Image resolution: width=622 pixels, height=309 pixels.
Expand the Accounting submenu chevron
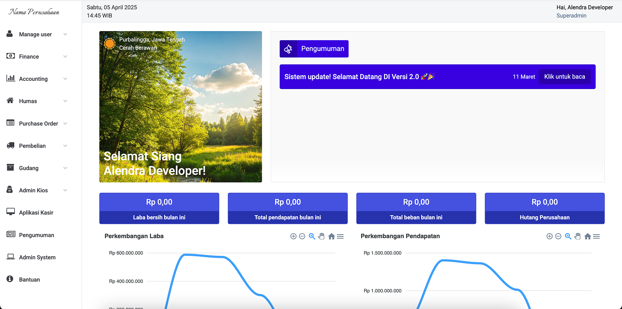point(65,79)
